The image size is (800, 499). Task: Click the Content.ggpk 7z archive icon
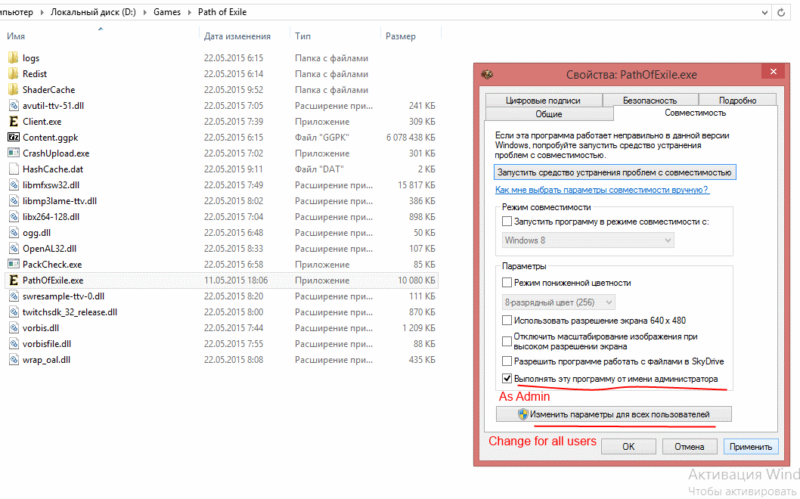pyautogui.click(x=13, y=138)
